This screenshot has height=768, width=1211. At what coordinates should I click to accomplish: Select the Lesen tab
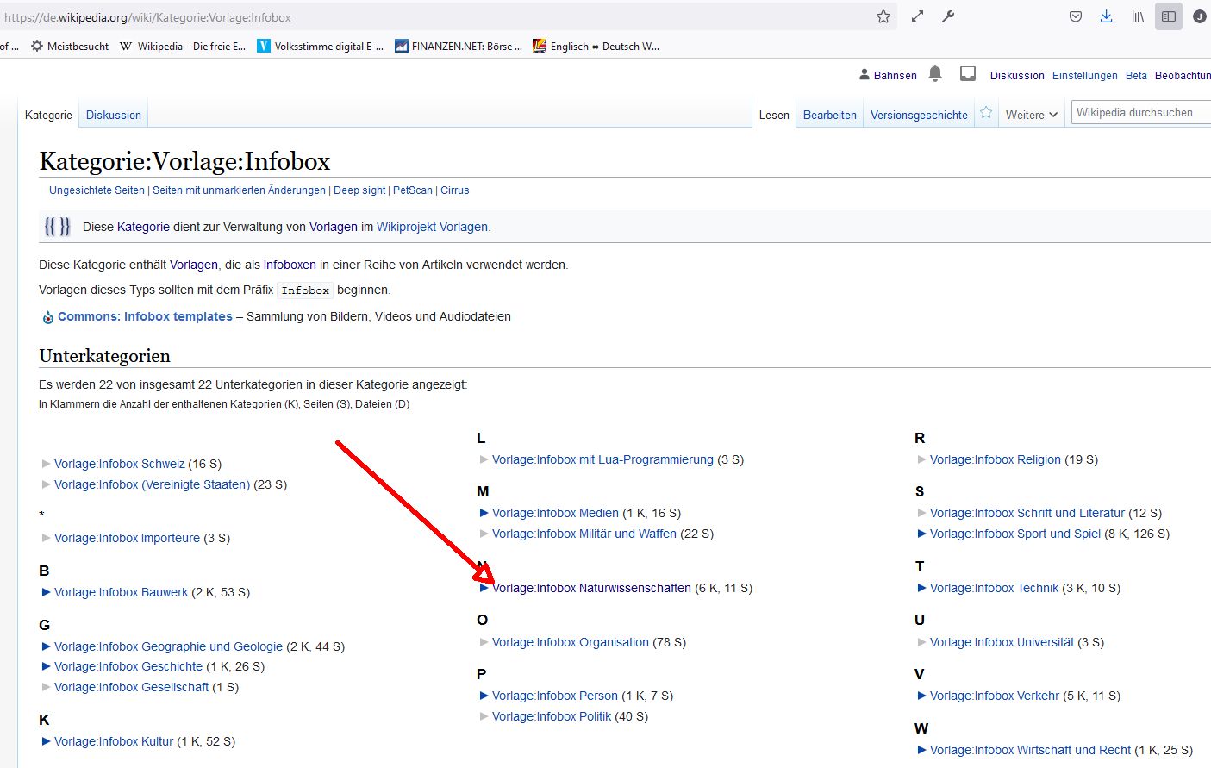[x=774, y=115]
